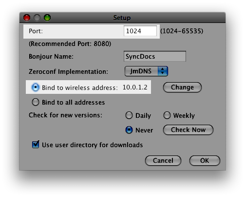This screenshot has width=245, height=197.
Task: Select Never for version checks
Action: pyautogui.click(x=129, y=130)
